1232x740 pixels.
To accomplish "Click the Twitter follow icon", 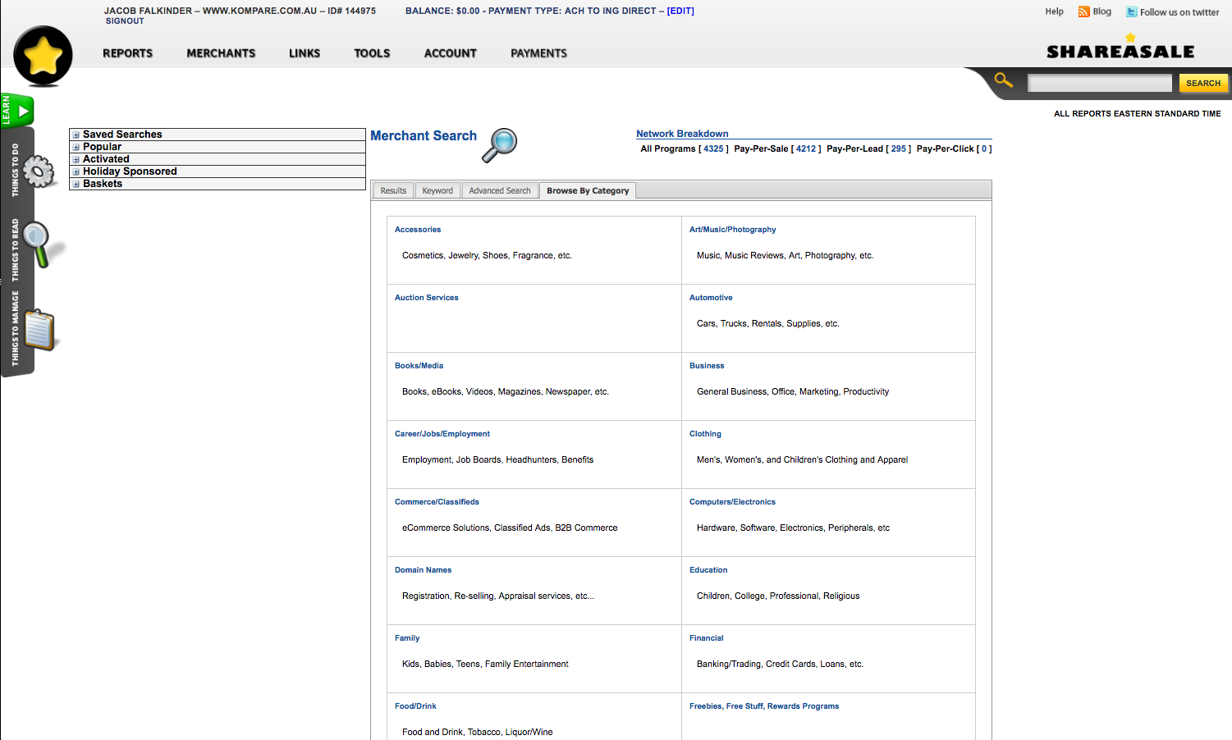I will [1131, 12].
